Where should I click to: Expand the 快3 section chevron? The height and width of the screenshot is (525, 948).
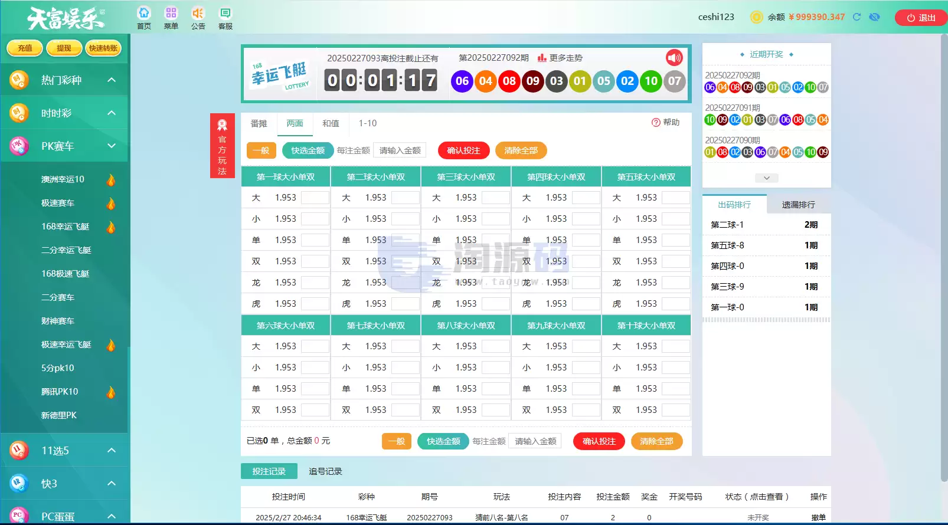pos(112,483)
